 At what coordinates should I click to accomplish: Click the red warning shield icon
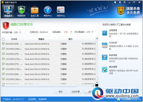pos(6,25)
